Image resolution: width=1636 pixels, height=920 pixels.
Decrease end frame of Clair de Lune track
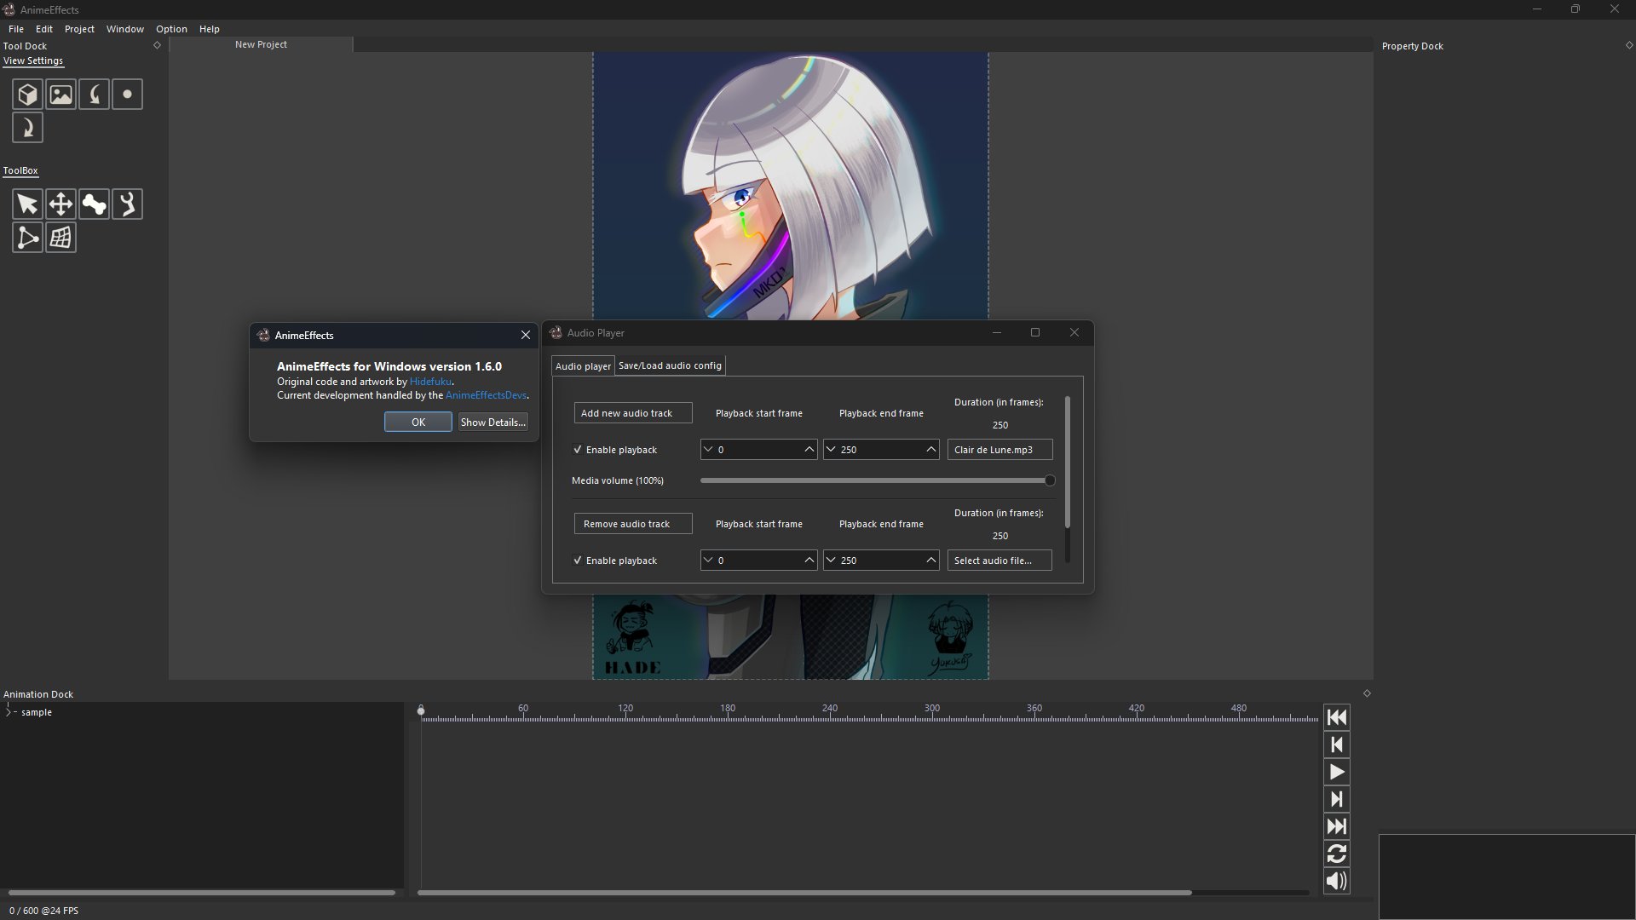point(831,450)
